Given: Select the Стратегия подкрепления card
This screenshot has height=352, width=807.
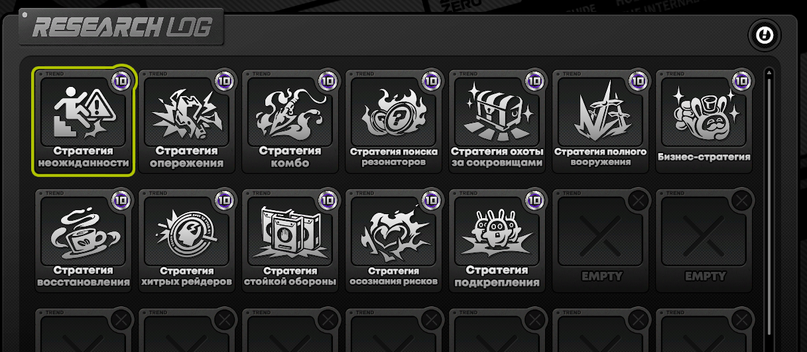Looking at the screenshot, I should pyautogui.click(x=497, y=240).
